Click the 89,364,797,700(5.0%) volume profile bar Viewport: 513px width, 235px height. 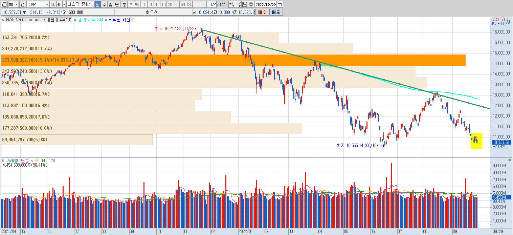[77, 140]
